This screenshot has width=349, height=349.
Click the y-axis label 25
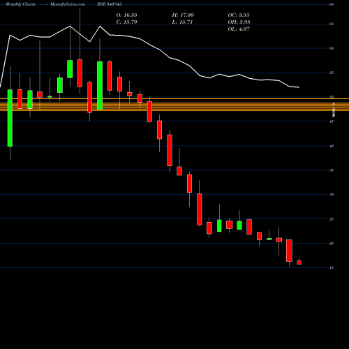click(332, 219)
